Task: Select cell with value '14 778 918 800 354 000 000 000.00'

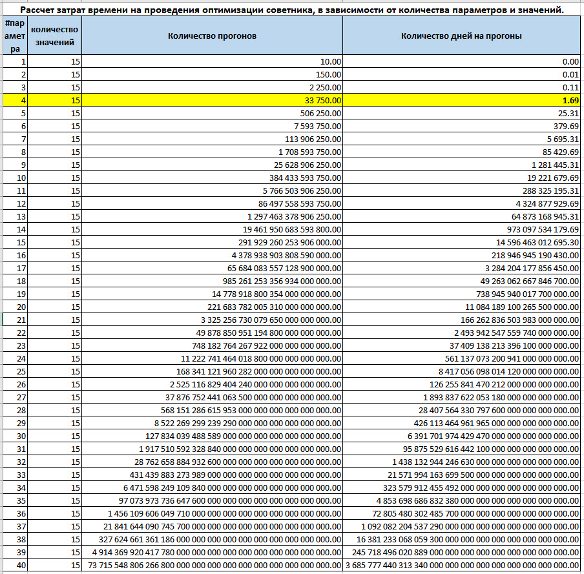Action: click(212, 294)
